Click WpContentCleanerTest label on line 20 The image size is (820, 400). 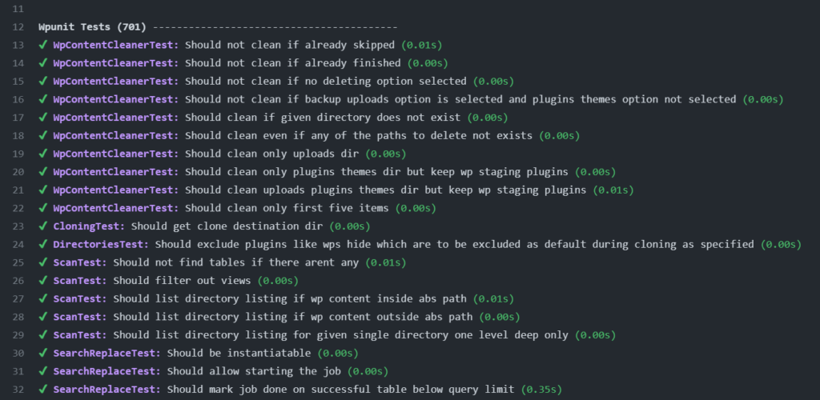pos(116,172)
